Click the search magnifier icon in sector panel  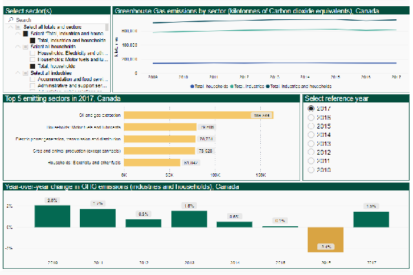coord(10,21)
